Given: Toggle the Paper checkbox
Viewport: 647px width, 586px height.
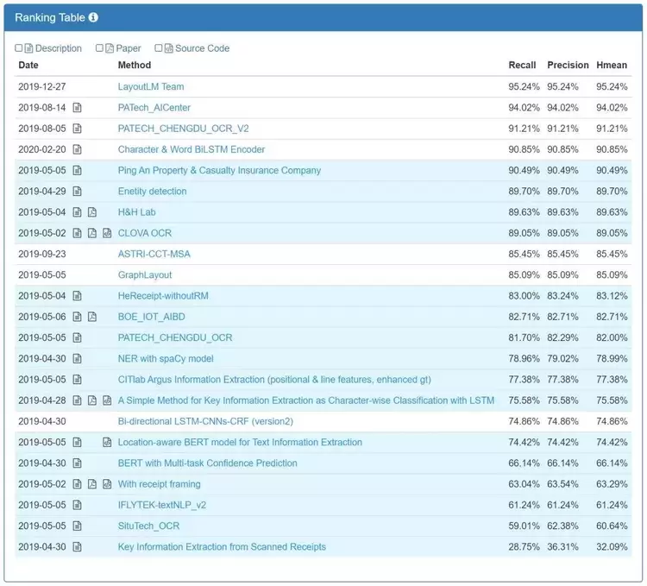Looking at the screenshot, I should pyautogui.click(x=99, y=48).
